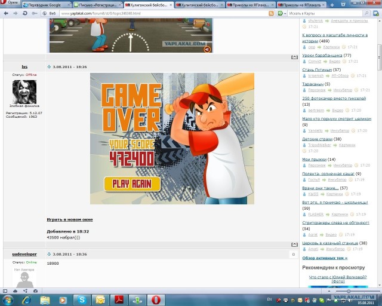Open the 'Анекдоты и приколы' section link
This screenshot has height=306, width=382.
pyautogui.click(x=349, y=21)
